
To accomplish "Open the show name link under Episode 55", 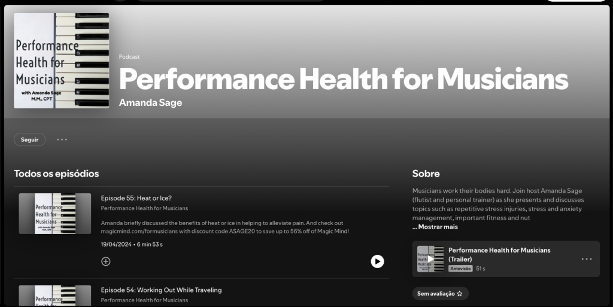I will [144, 208].
